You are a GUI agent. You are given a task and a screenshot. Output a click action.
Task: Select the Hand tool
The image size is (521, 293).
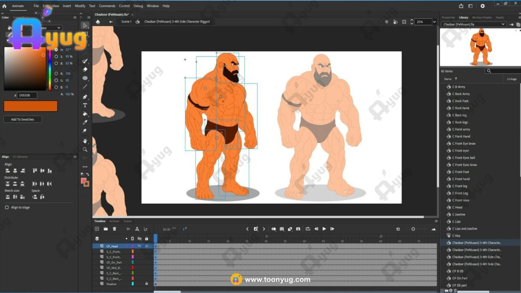[x=85, y=141]
